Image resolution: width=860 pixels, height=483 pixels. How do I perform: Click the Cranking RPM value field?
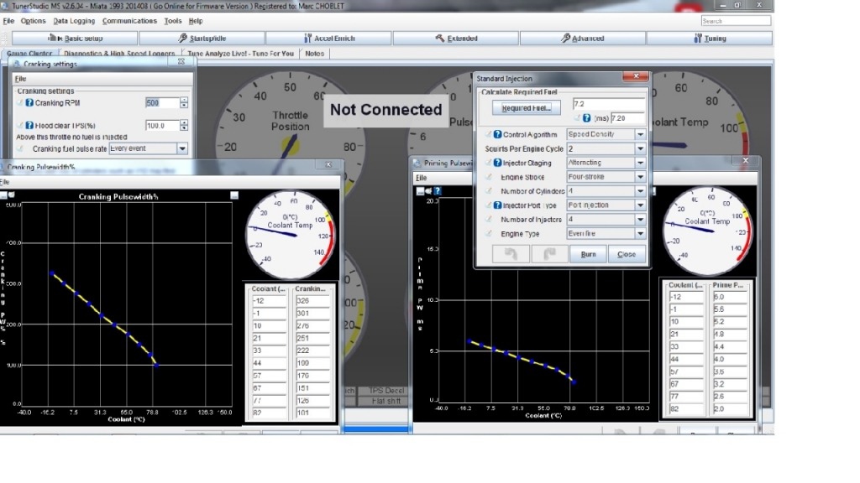coord(162,103)
